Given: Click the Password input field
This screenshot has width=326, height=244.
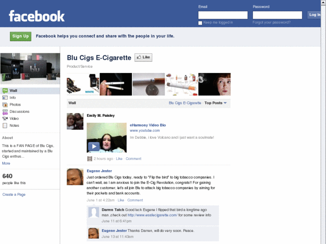Looking at the screenshot, I should 278,15.
